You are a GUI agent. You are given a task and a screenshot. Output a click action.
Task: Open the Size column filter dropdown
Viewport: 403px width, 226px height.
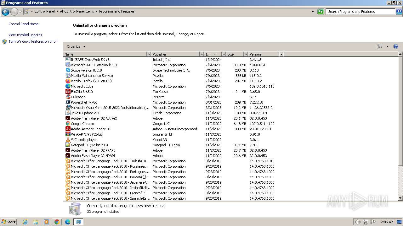tap(246, 54)
